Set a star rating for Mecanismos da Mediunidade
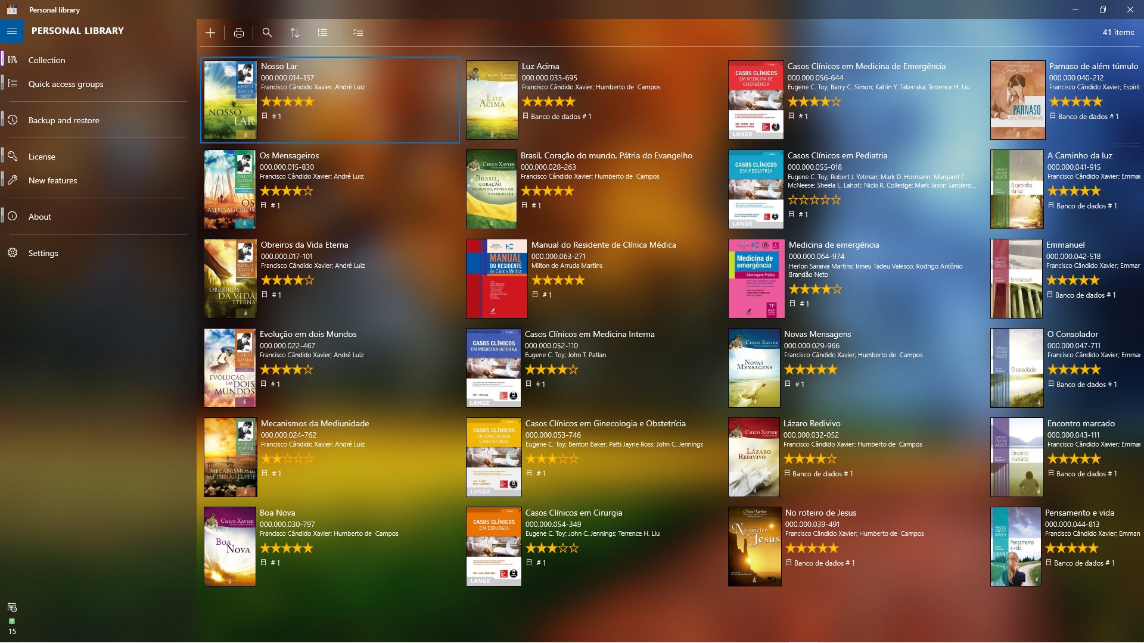The width and height of the screenshot is (1144, 643). pos(288,458)
